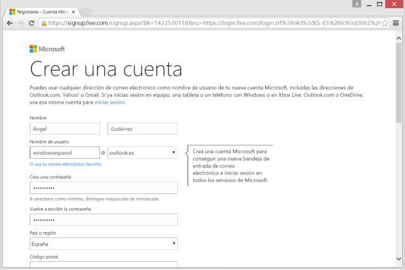This screenshot has height=270, width=405.
Task: Open the outlook.es domain dropdown
Action: 142,152
